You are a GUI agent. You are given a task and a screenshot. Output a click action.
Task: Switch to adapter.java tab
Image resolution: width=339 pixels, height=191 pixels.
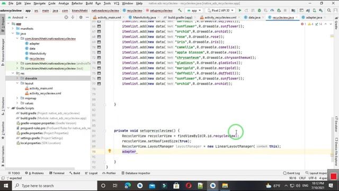[x=314, y=18]
